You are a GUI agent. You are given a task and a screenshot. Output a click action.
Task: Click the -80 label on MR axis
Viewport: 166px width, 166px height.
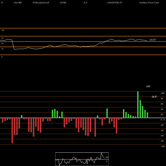click(162, 141)
